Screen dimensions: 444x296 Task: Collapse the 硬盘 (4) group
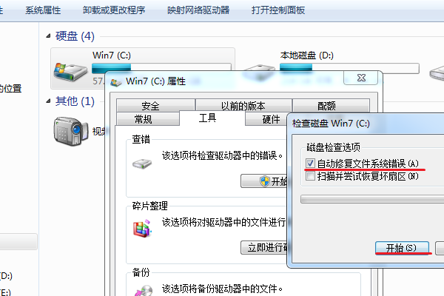pyautogui.click(x=48, y=36)
